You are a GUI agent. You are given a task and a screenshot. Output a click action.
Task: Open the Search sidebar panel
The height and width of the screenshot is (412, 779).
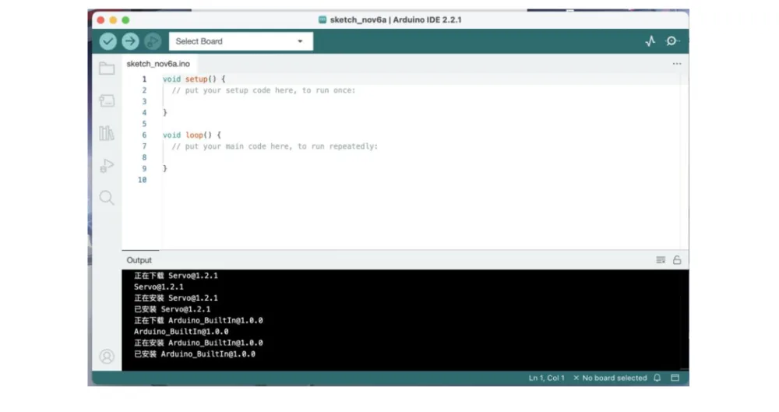click(x=106, y=198)
